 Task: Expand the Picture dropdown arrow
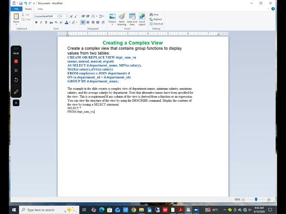pyautogui.click(x=112, y=25)
